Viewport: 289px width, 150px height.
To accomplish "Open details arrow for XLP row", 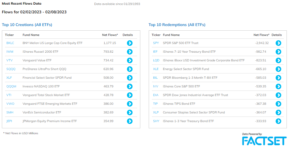I will point(278,113).
